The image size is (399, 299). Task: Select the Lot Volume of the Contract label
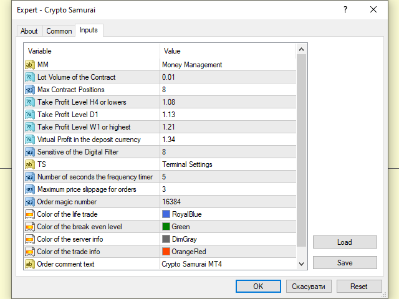[x=76, y=77]
